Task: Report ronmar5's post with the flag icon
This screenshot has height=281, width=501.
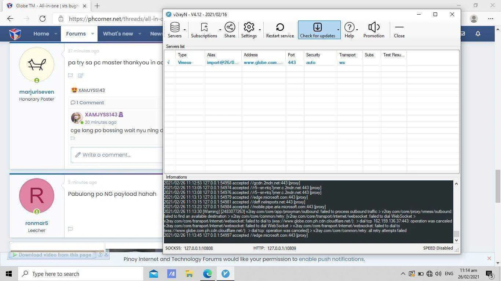Action: (70, 229)
